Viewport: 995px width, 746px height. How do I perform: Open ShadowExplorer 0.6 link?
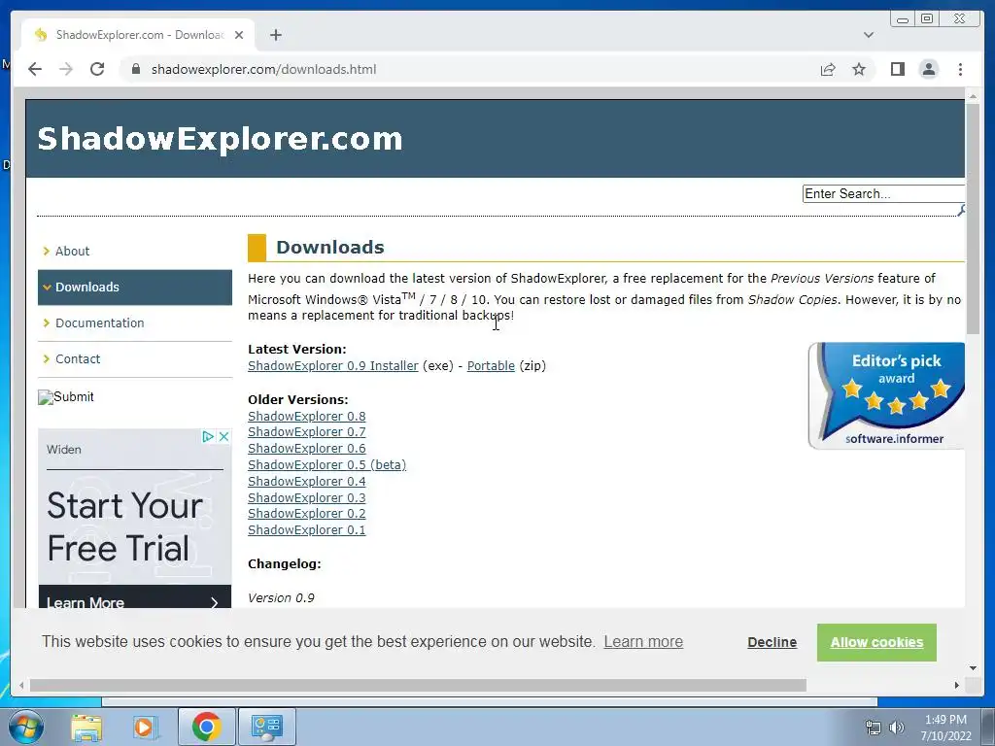point(306,449)
